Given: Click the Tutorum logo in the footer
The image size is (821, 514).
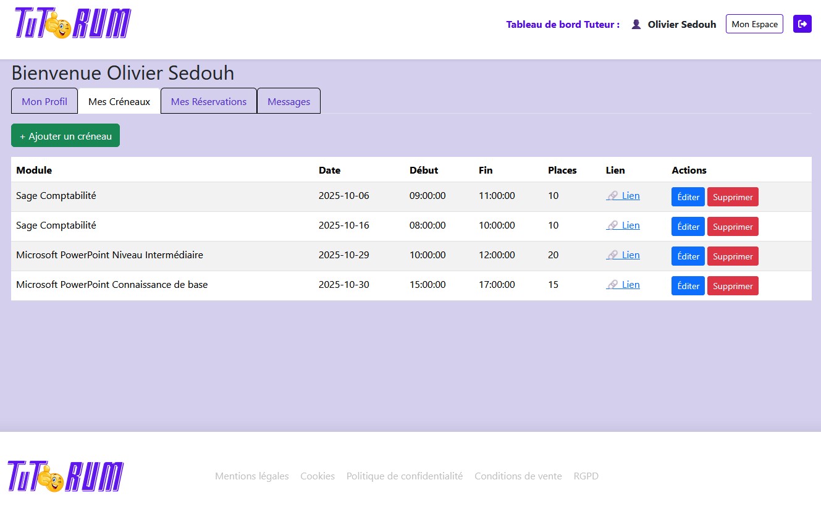Looking at the screenshot, I should [x=65, y=476].
